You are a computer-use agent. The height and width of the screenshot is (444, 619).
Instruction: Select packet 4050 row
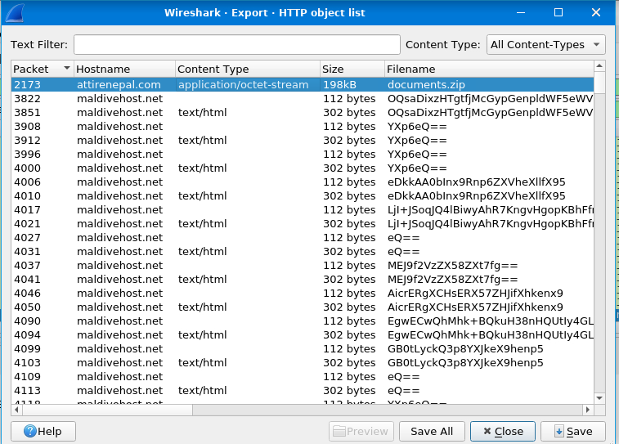coord(303,307)
